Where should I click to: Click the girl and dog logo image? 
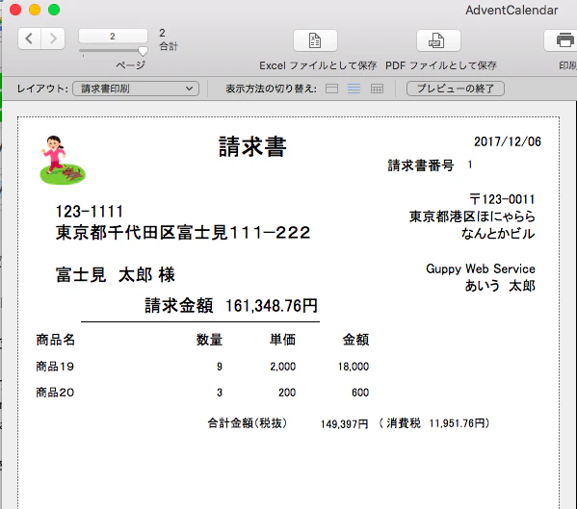click(x=63, y=160)
